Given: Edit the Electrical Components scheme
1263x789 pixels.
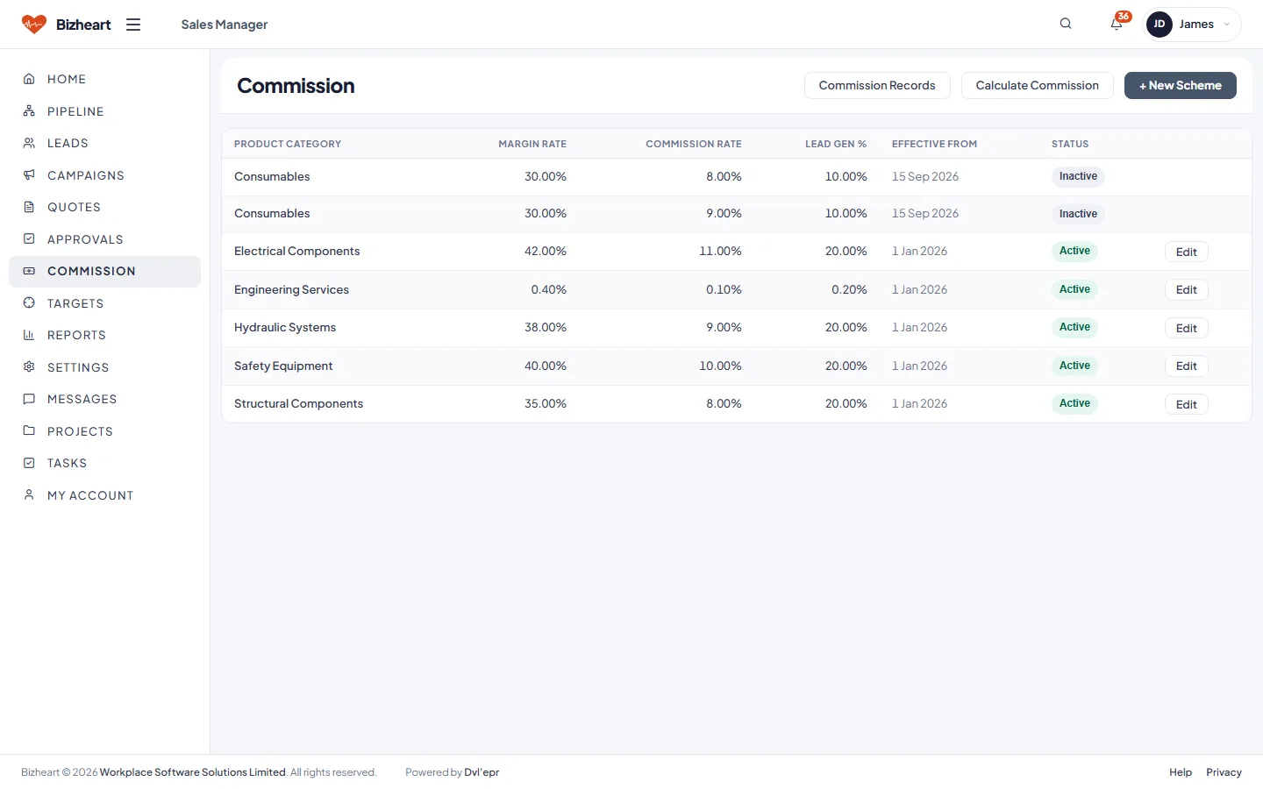Looking at the screenshot, I should [x=1187, y=252].
